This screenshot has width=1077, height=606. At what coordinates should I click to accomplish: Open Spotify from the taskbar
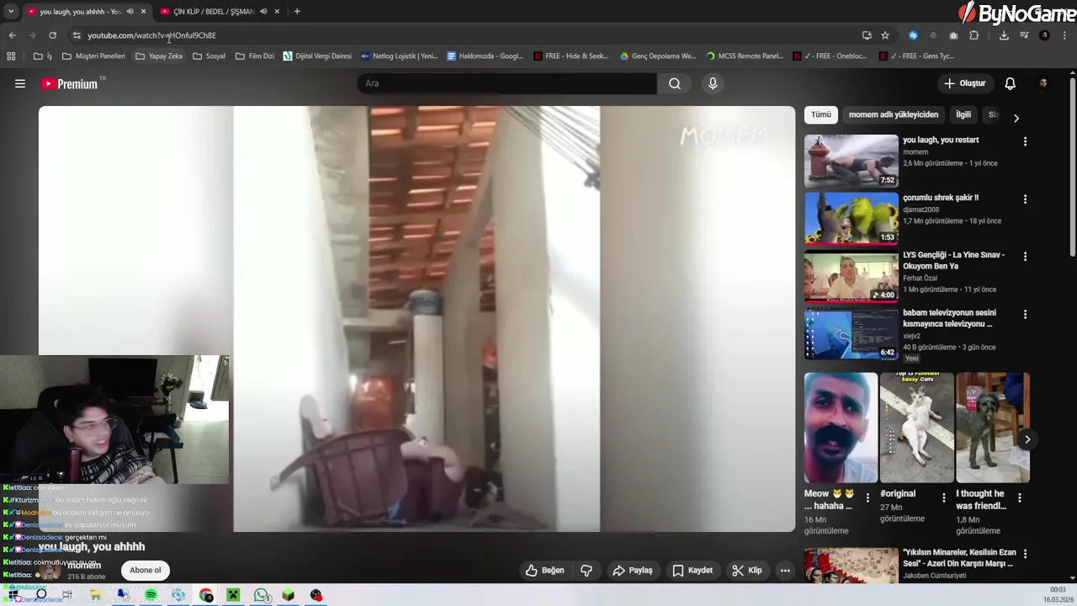[x=151, y=595]
